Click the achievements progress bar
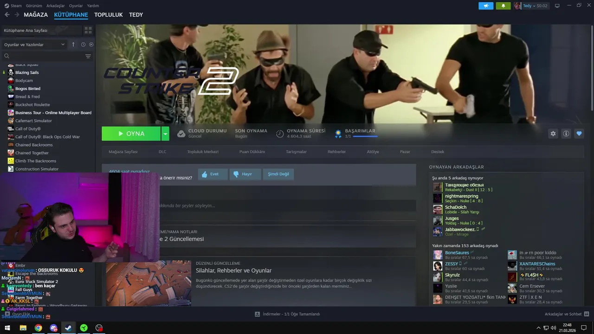 [365, 136]
